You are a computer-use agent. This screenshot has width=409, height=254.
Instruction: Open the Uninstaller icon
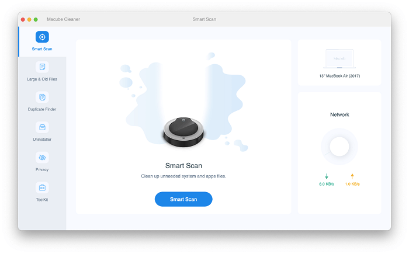click(x=42, y=127)
